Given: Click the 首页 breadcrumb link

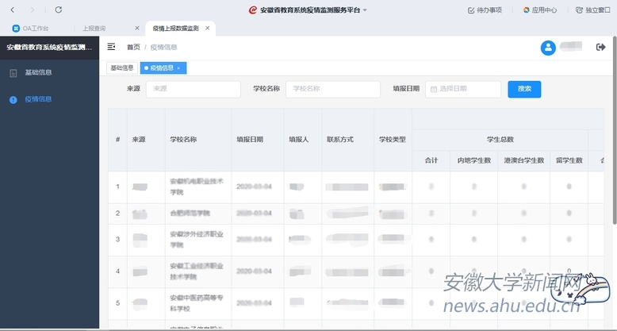Looking at the screenshot, I should tap(133, 47).
